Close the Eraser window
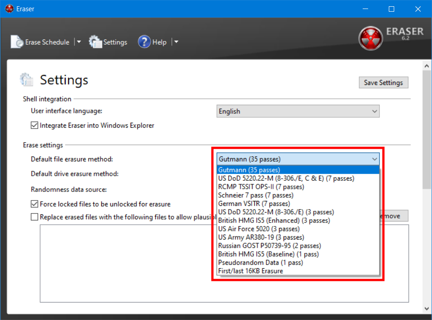Screen dimensions: 432x320 point(418,9)
